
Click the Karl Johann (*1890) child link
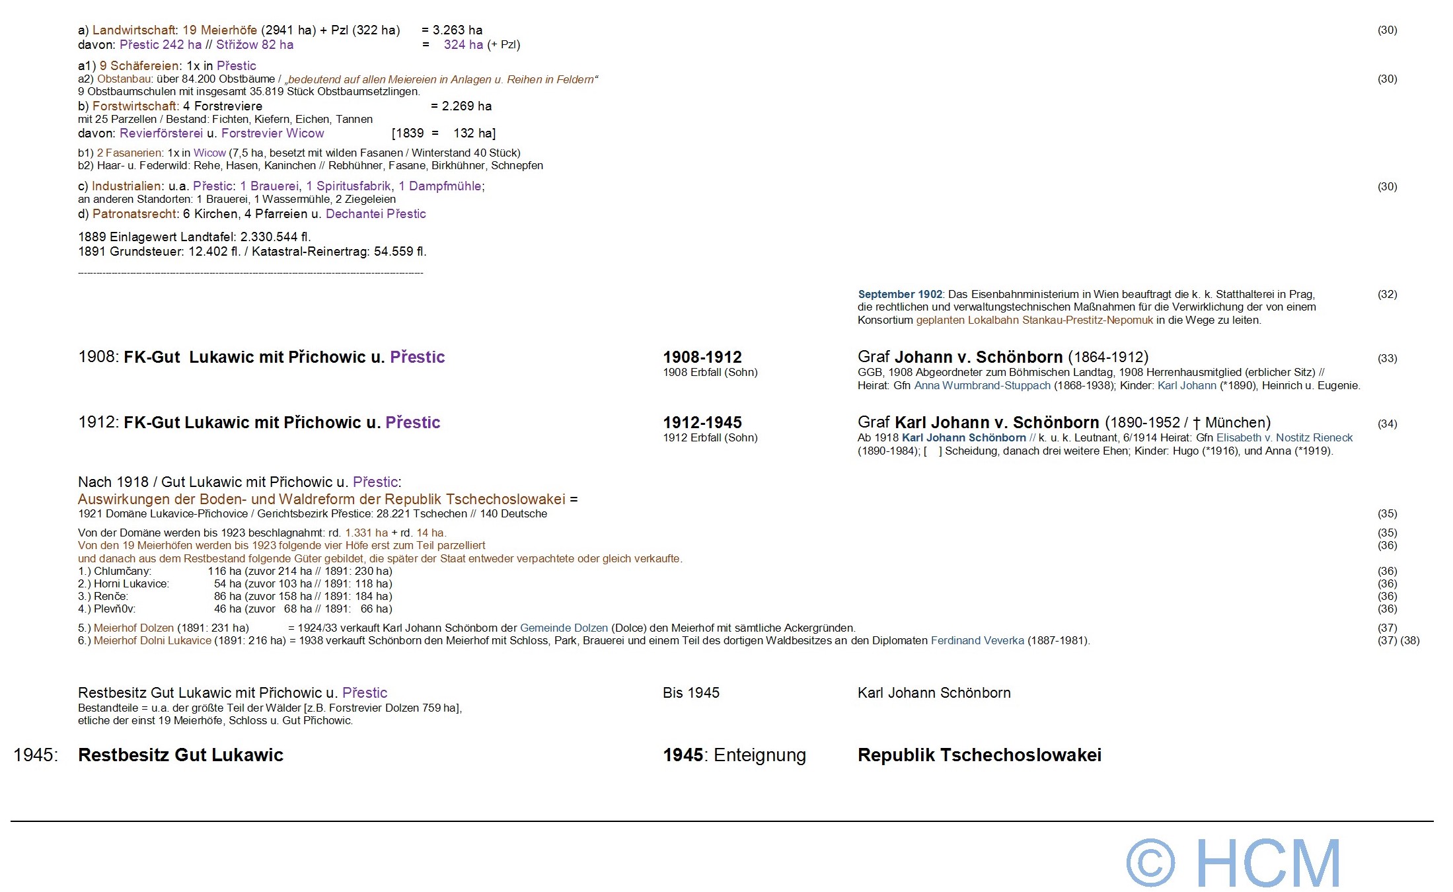point(1187,385)
